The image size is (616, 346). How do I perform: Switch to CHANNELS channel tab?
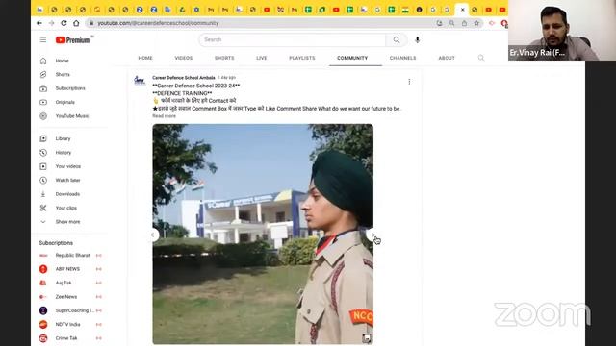402,58
